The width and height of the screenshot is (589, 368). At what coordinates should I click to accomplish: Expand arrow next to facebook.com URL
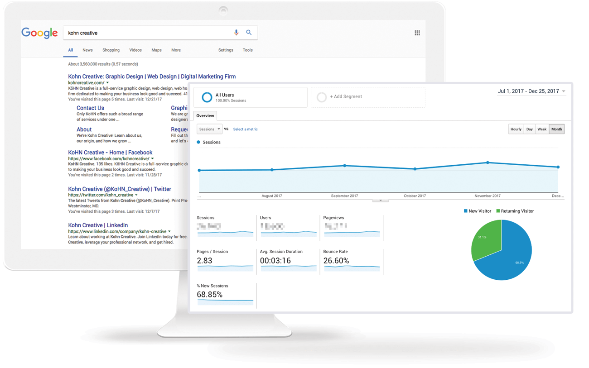pos(153,159)
